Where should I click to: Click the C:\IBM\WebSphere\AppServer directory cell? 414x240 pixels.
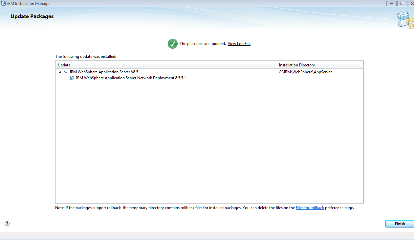pyautogui.click(x=305, y=72)
